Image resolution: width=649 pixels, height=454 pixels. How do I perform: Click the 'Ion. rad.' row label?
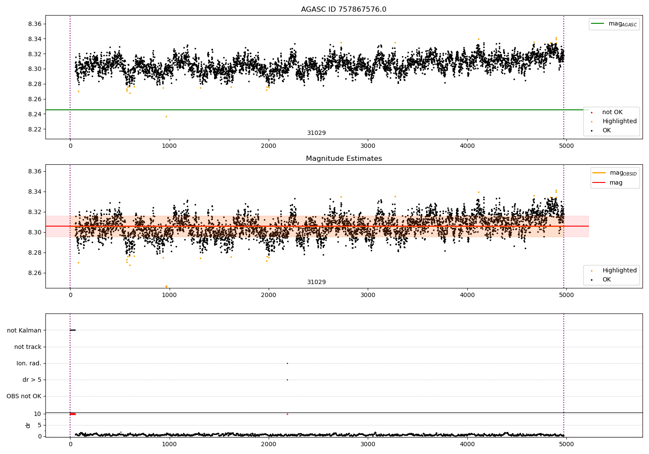[29, 363]
